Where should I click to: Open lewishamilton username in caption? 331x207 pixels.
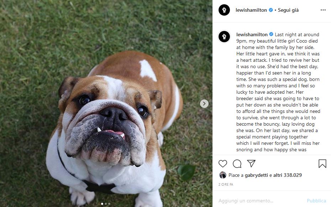click(x=252, y=34)
